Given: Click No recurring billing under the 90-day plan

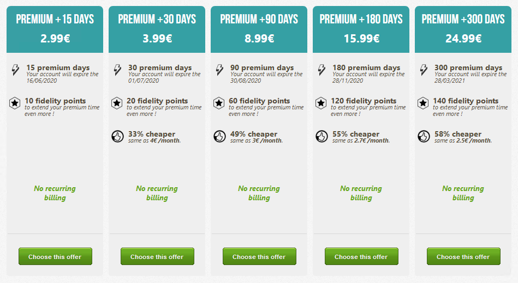Looking at the screenshot, I should (259, 193).
